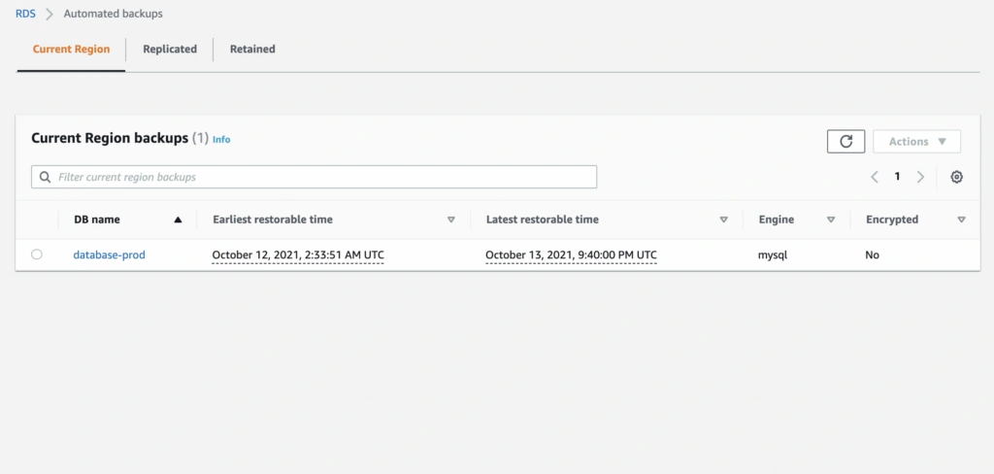The height and width of the screenshot is (474, 994).
Task: Go to the previous page arrow
Action: (x=875, y=177)
